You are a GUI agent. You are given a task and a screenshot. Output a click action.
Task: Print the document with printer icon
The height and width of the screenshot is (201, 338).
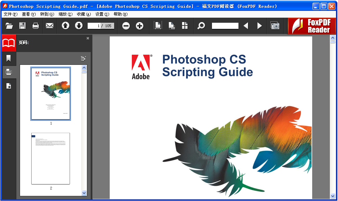36,26
